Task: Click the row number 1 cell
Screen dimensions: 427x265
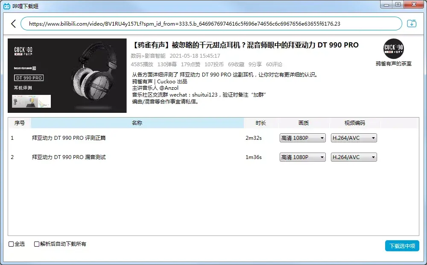Action: pyautogui.click(x=12, y=138)
